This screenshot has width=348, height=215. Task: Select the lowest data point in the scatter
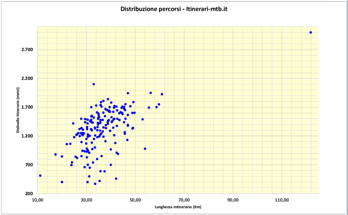95,184
